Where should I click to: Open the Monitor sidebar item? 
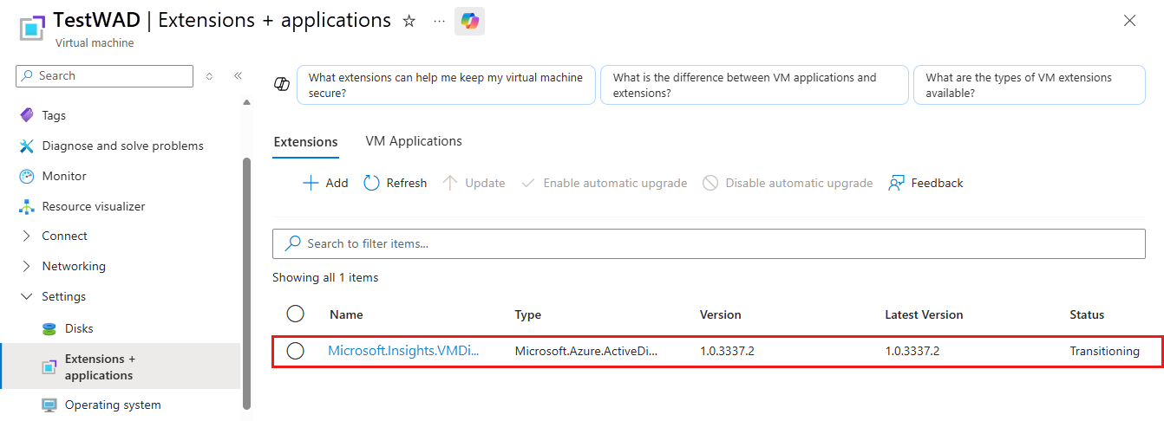tap(64, 176)
